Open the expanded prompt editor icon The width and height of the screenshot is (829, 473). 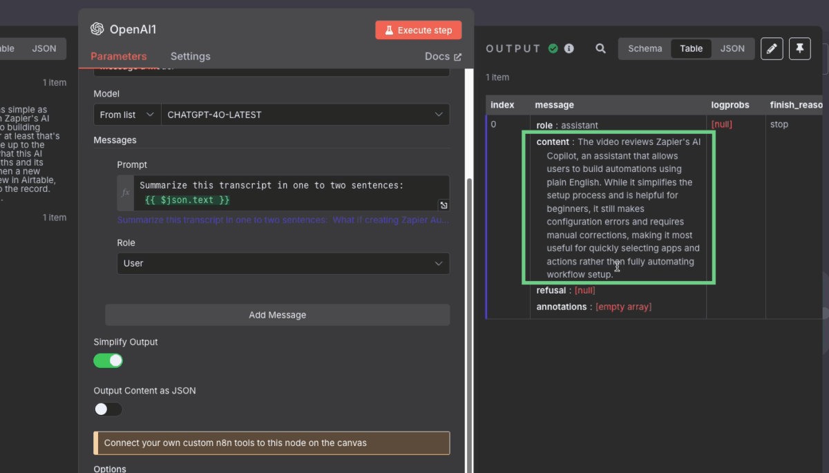(x=444, y=205)
